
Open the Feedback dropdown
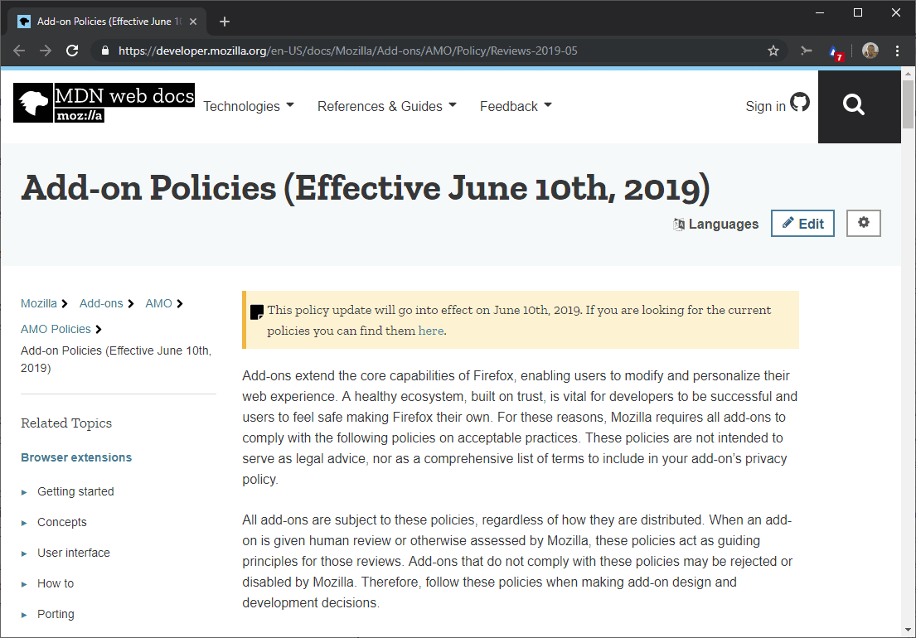[515, 106]
